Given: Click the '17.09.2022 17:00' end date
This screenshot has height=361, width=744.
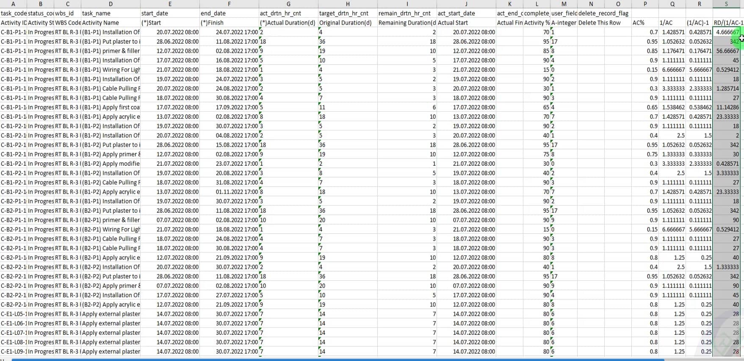Looking at the screenshot, I should [x=229, y=107].
